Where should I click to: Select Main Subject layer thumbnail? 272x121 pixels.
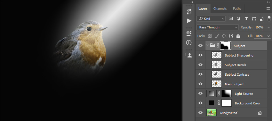217,84
